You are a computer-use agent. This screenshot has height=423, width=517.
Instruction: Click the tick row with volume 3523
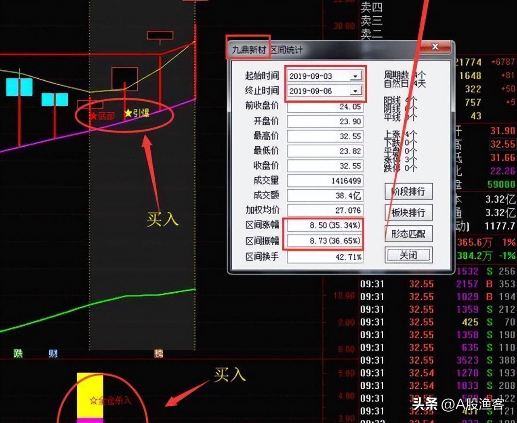tap(438, 360)
